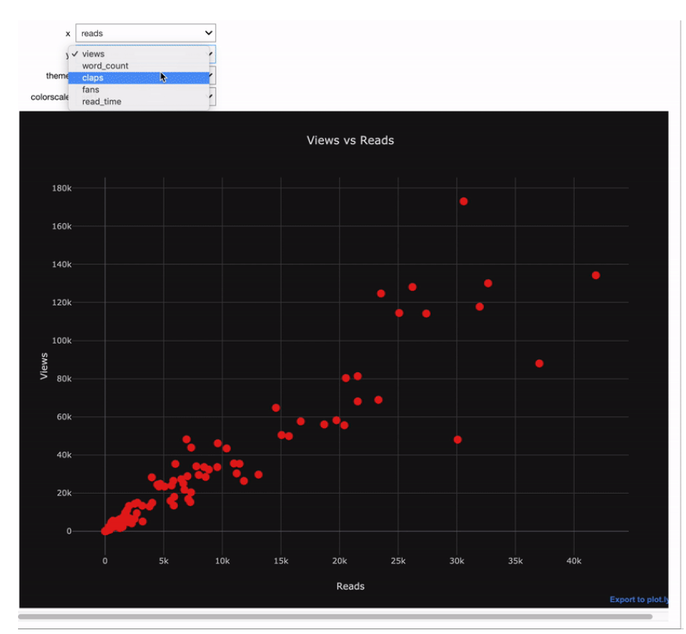Image resolution: width=686 pixels, height=634 pixels.
Task: Open the colorscale dropdown arrow
Action: coord(212,96)
